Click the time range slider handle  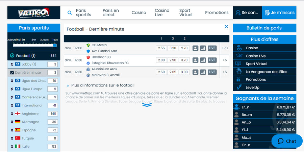[x=55, y=45]
